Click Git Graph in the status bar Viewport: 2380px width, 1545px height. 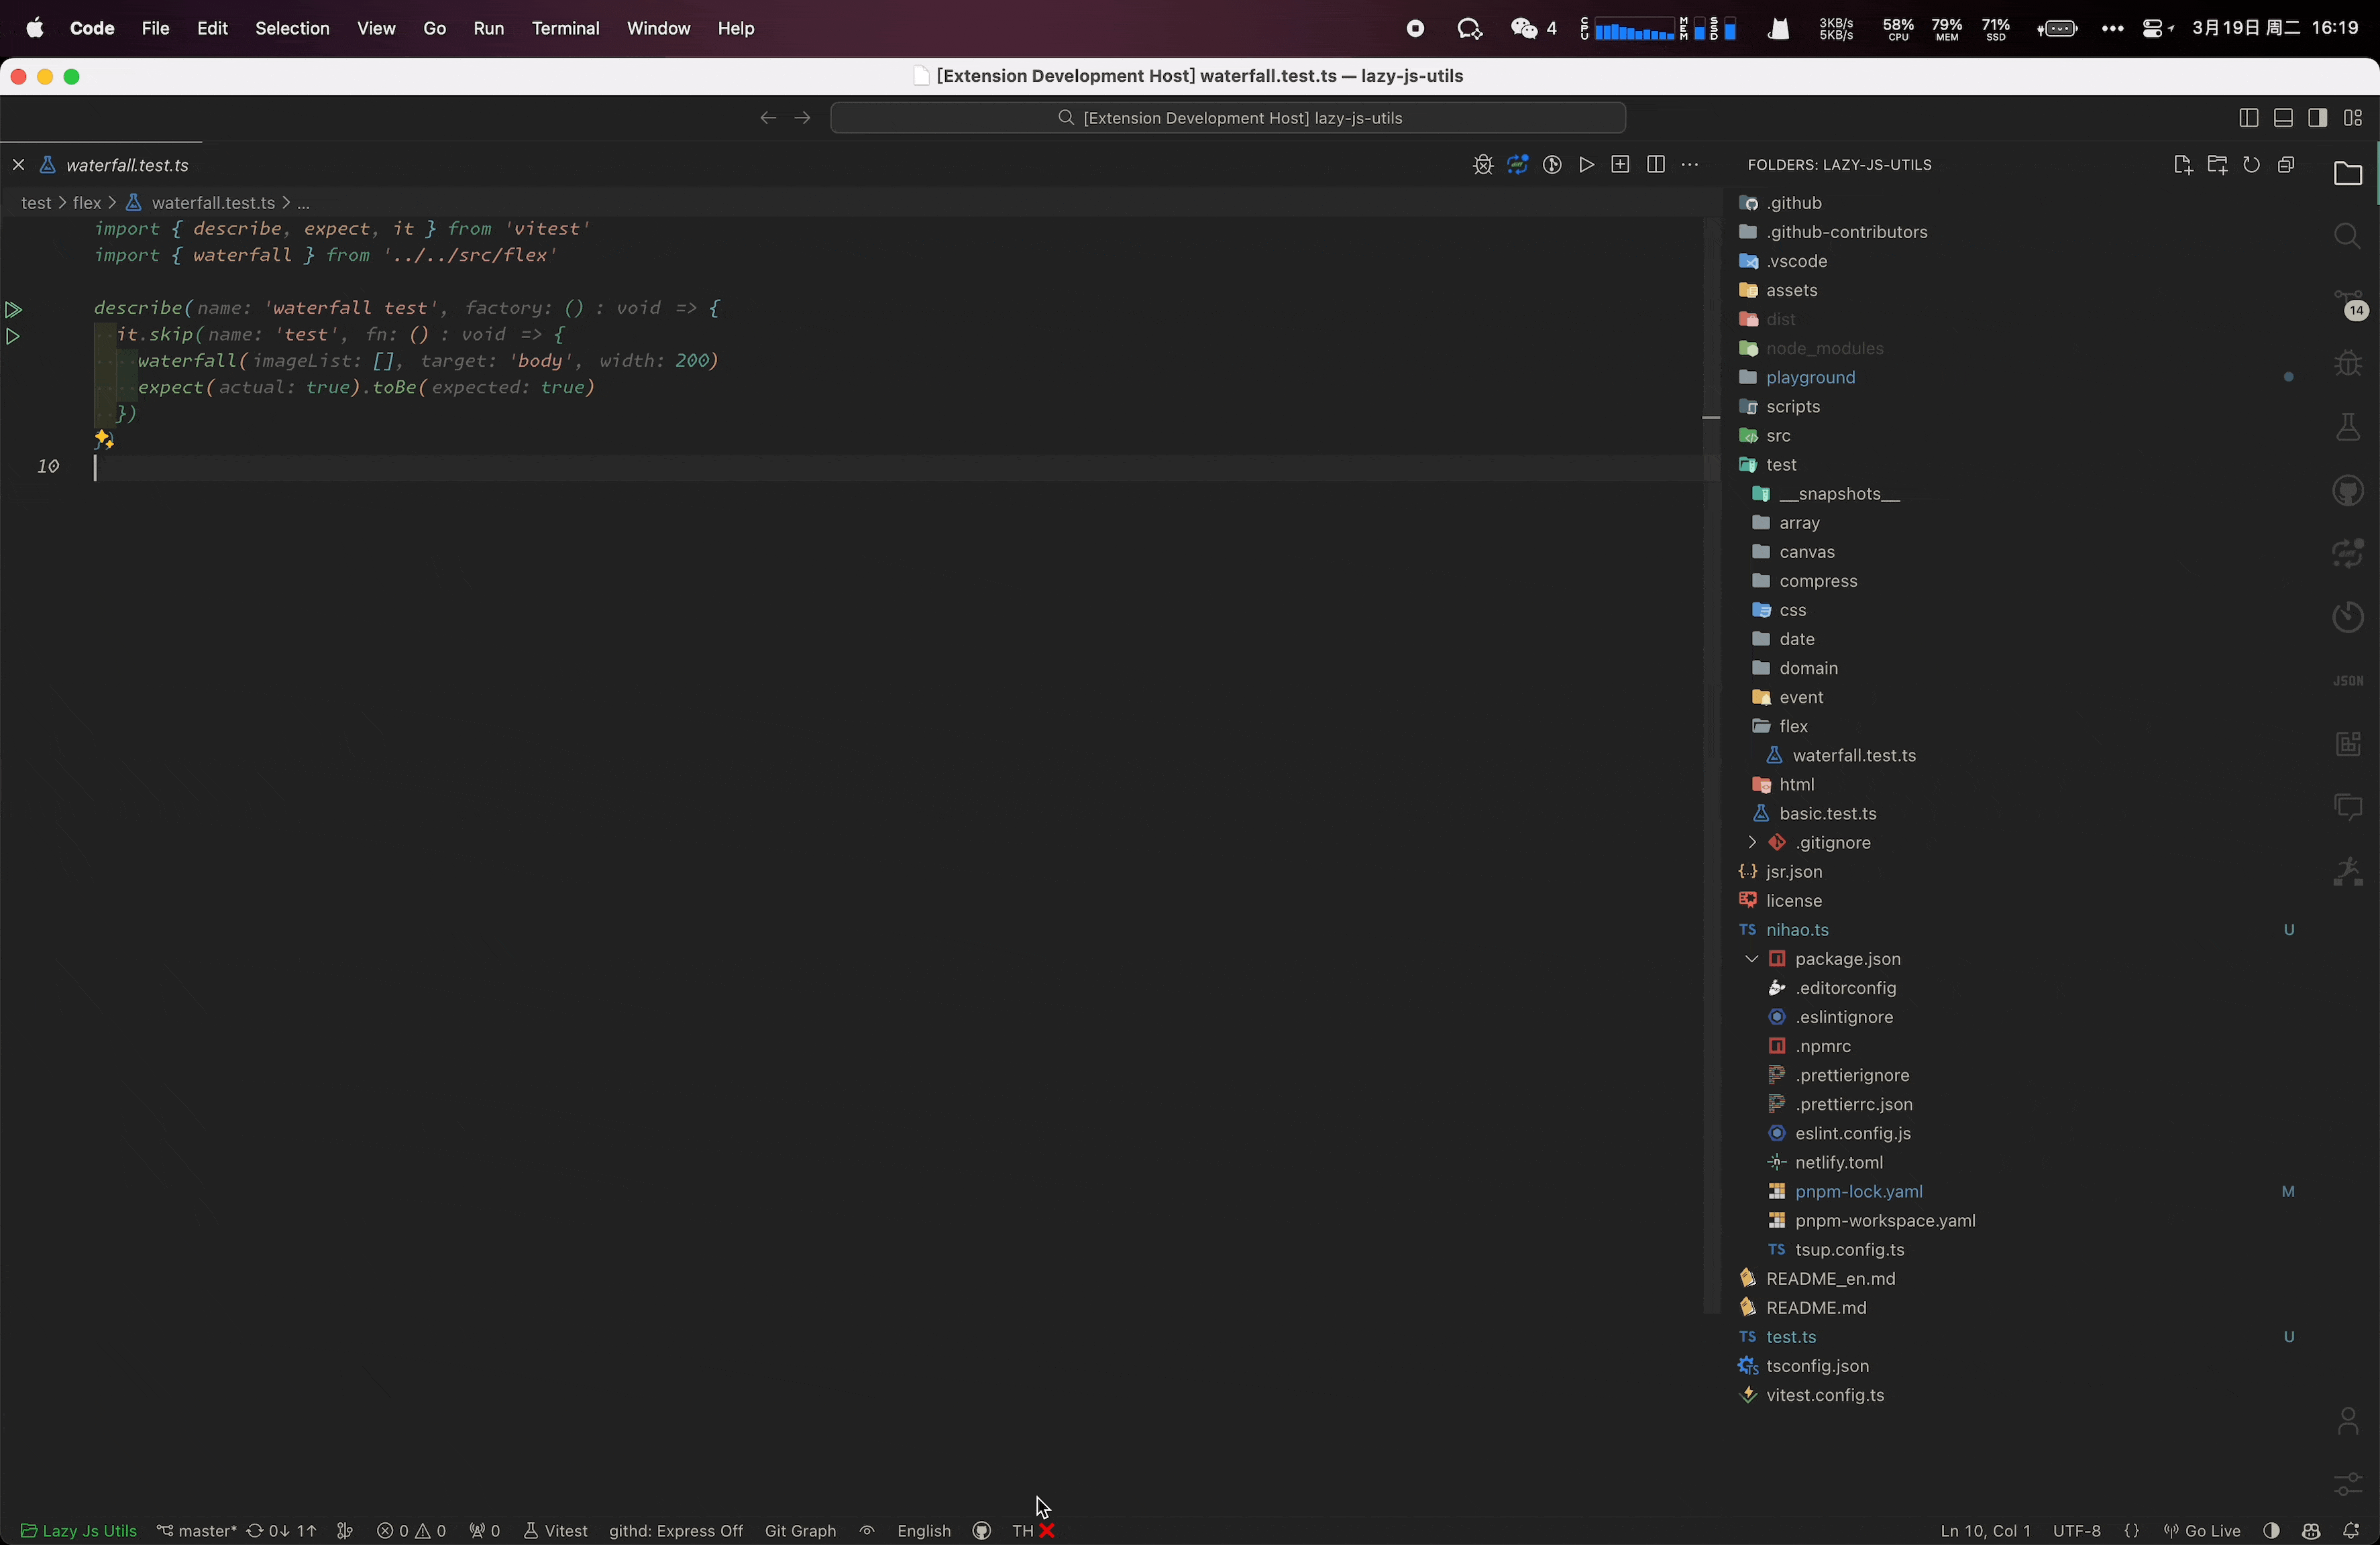click(x=800, y=1531)
